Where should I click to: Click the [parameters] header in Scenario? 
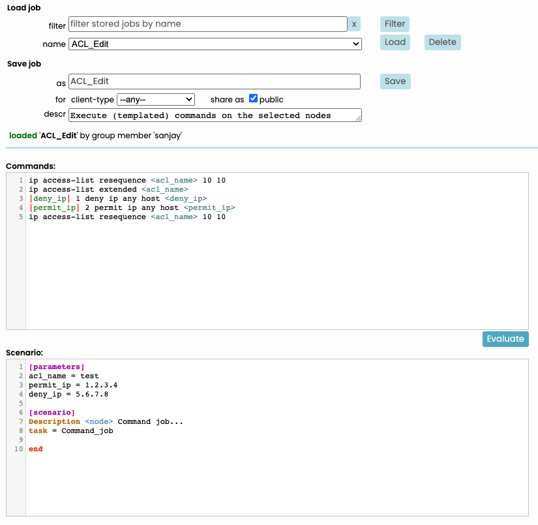click(x=57, y=367)
